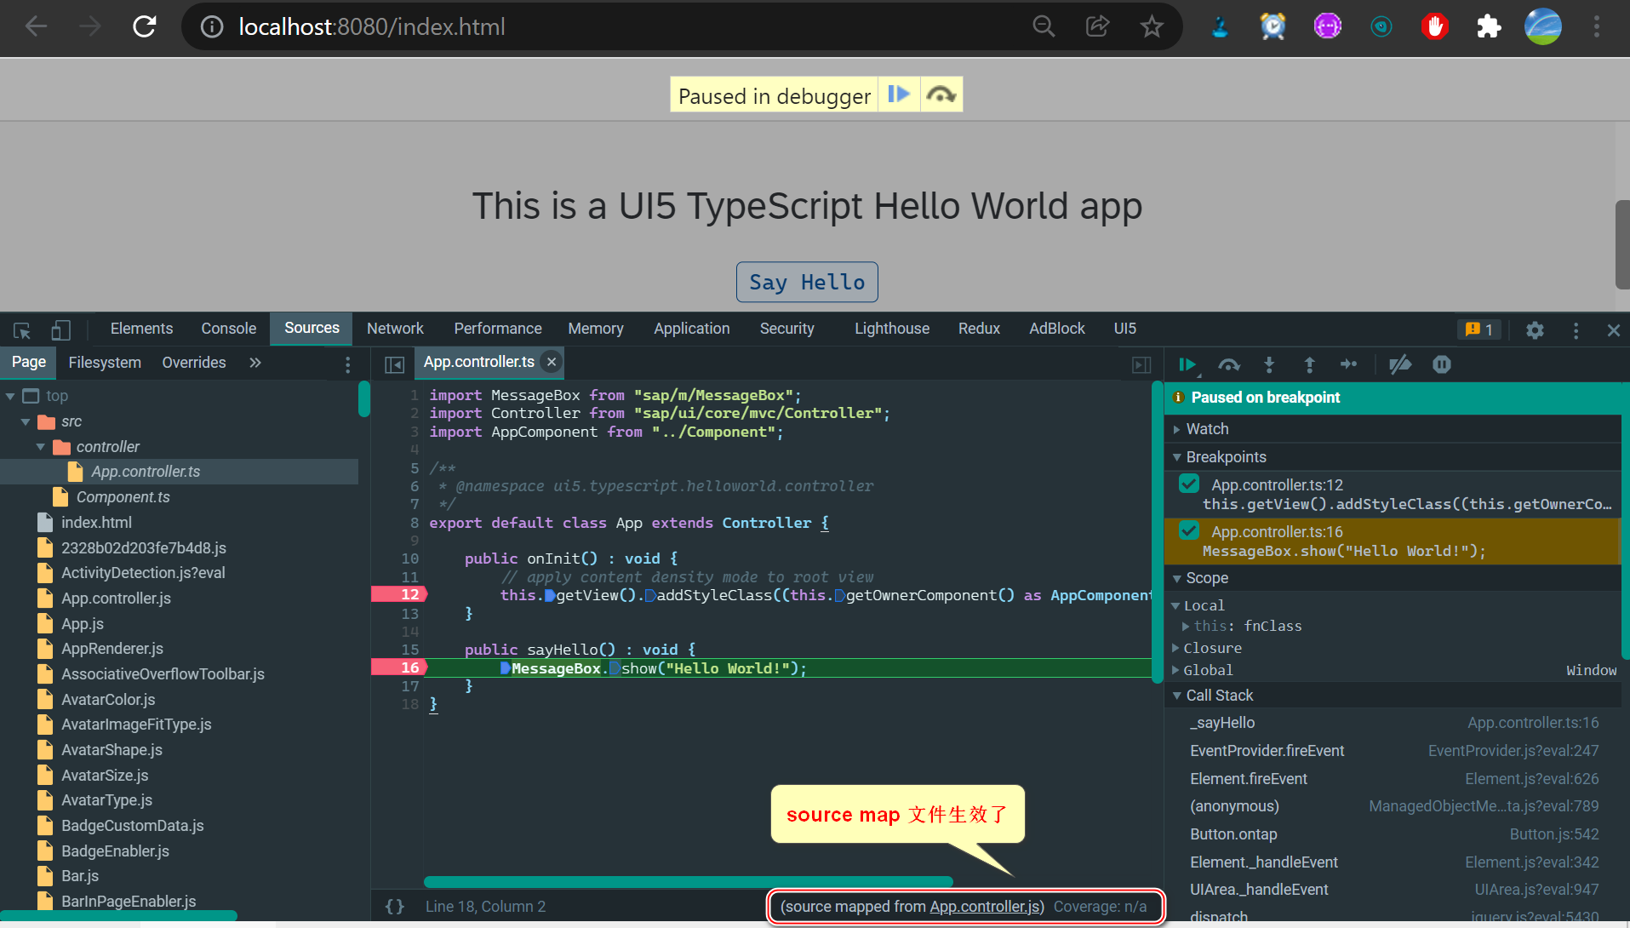
Task: Remove breakpoint marker on line 12
Action: coord(399,594)
